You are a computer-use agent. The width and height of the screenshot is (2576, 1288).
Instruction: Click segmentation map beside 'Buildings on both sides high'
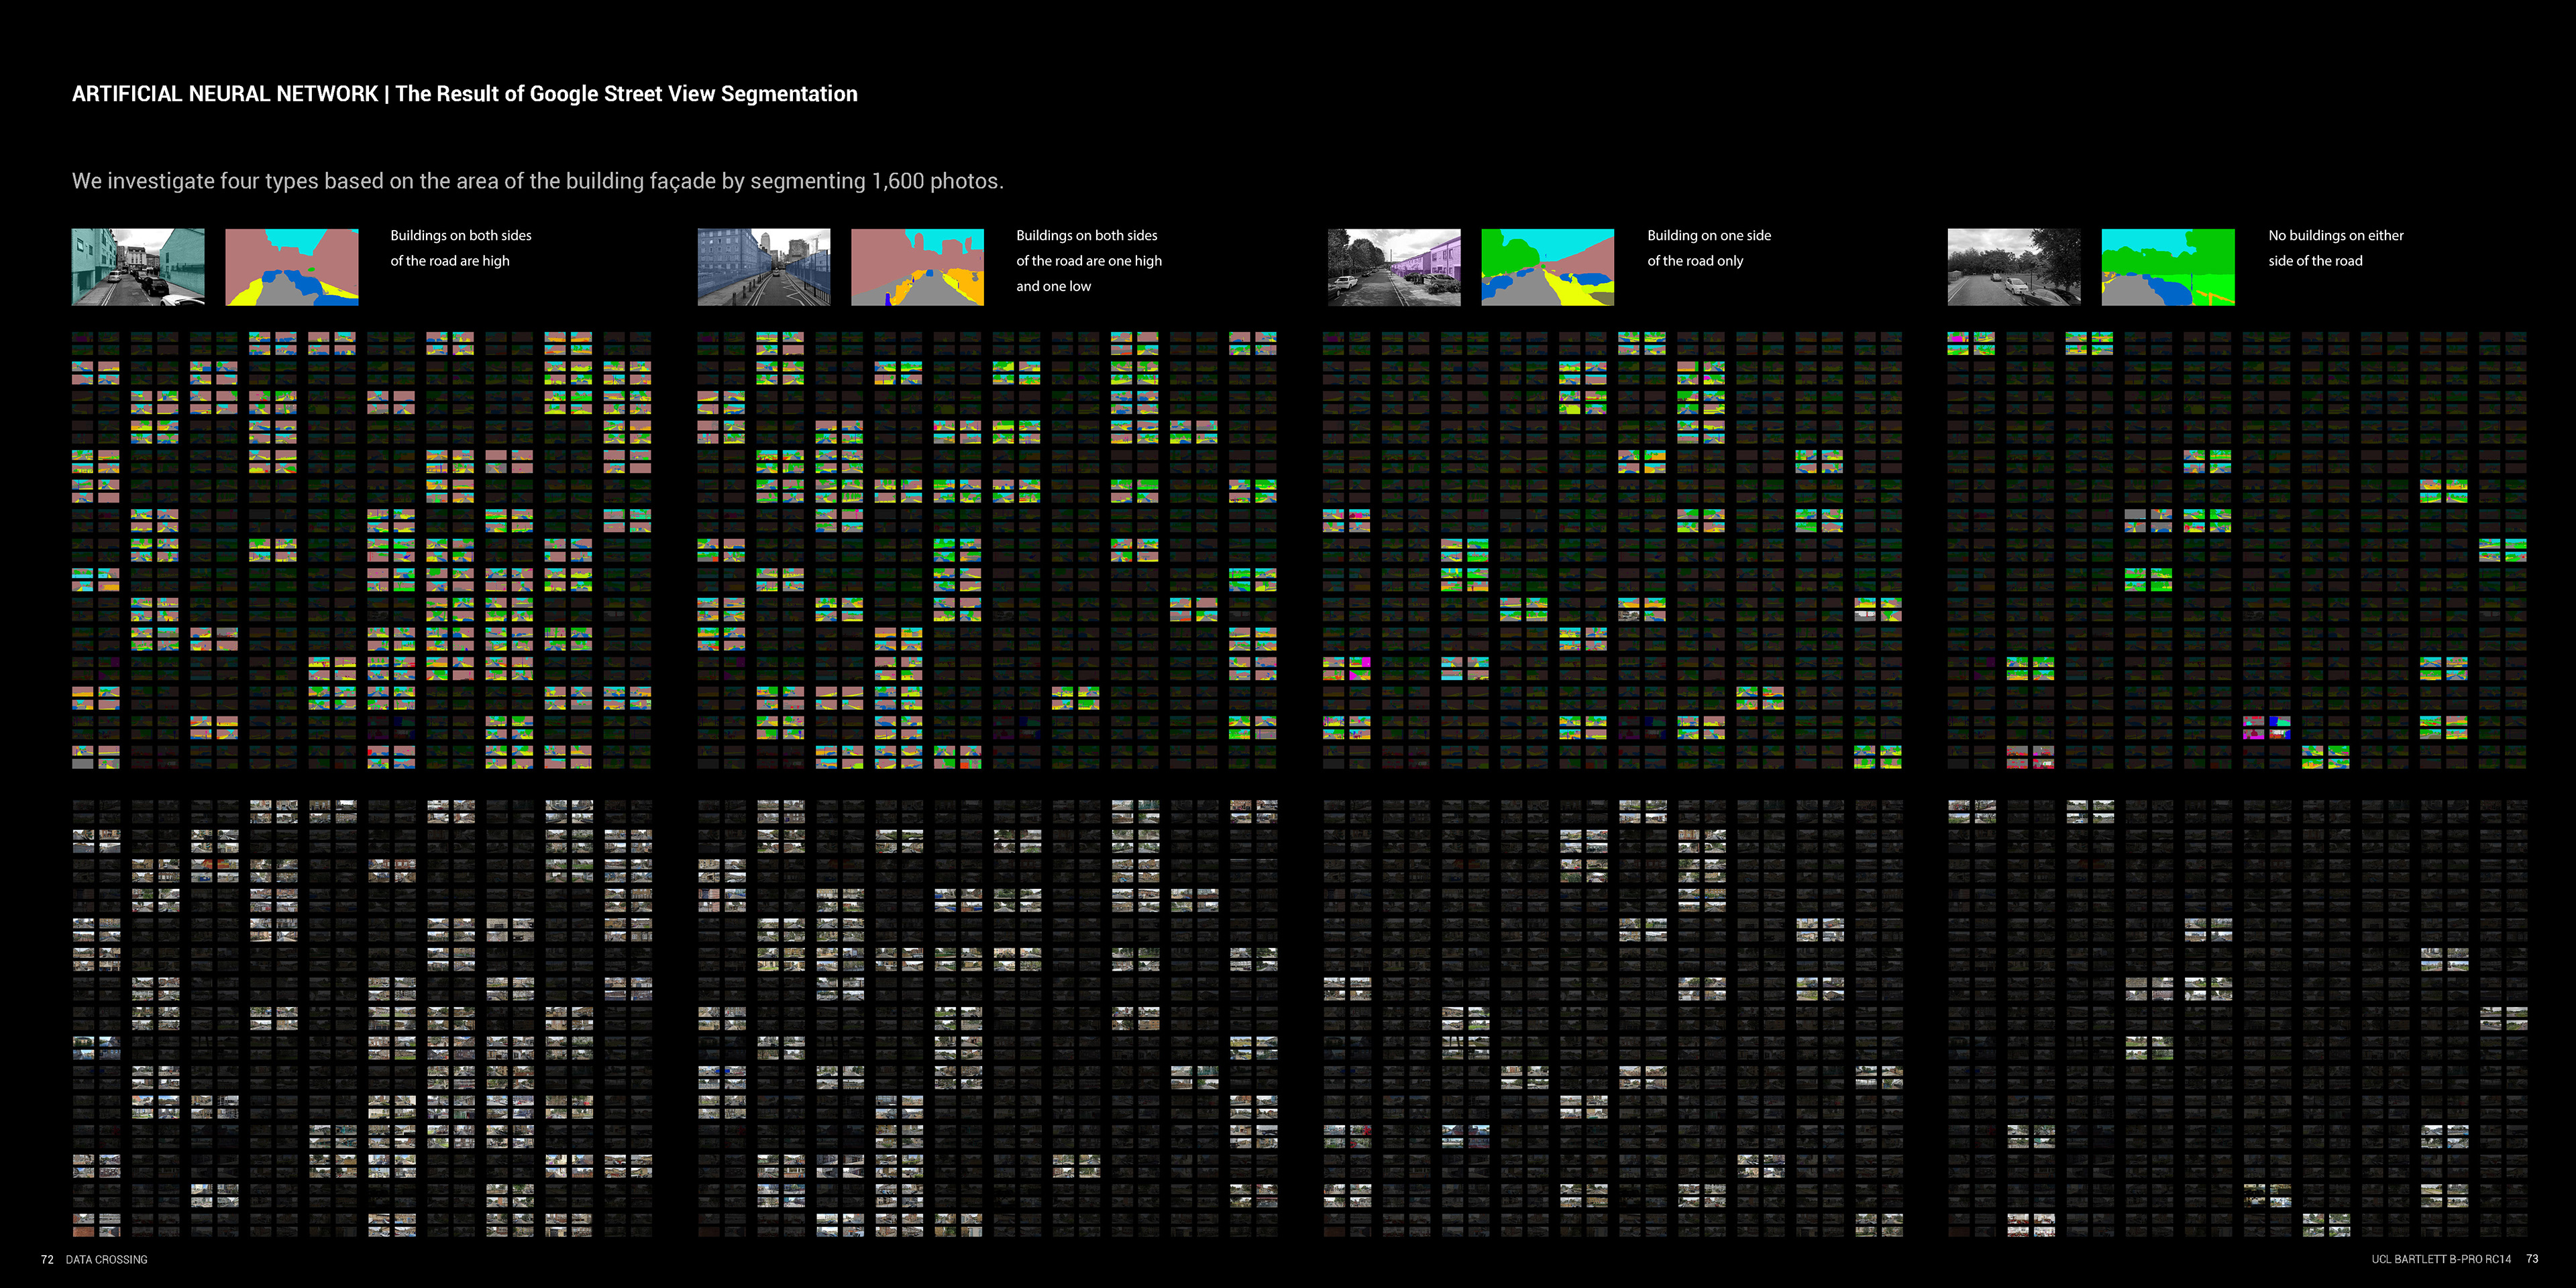[292, 267]
